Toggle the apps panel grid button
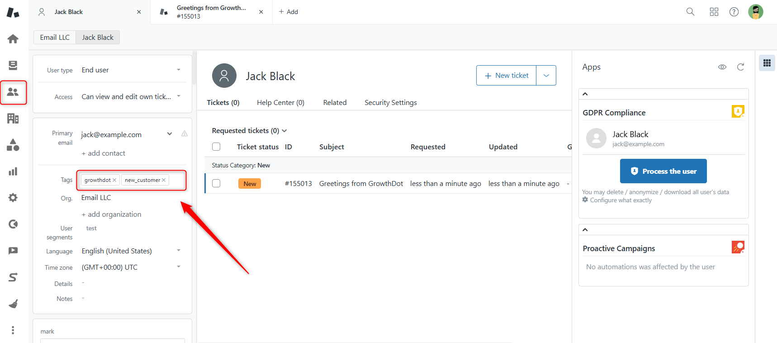The height and width of the screenshot is (343, 777). coord(767,63)
